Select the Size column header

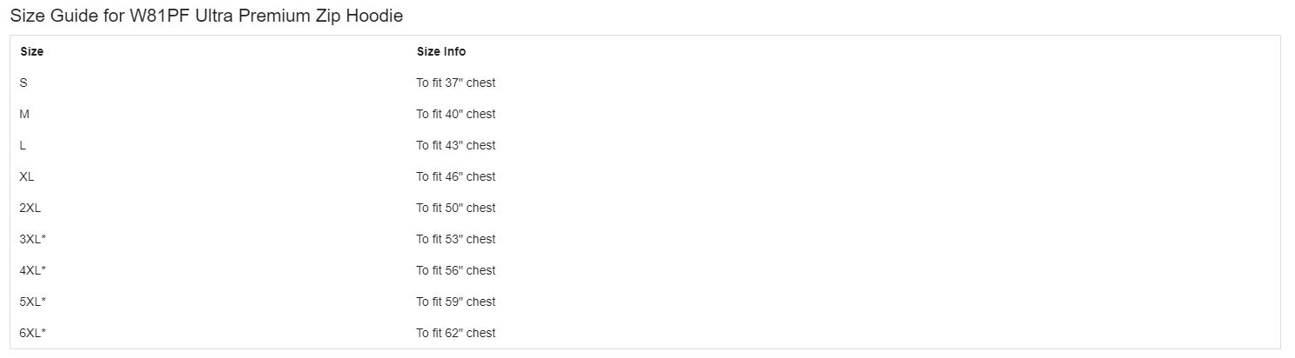click(31, 51)
